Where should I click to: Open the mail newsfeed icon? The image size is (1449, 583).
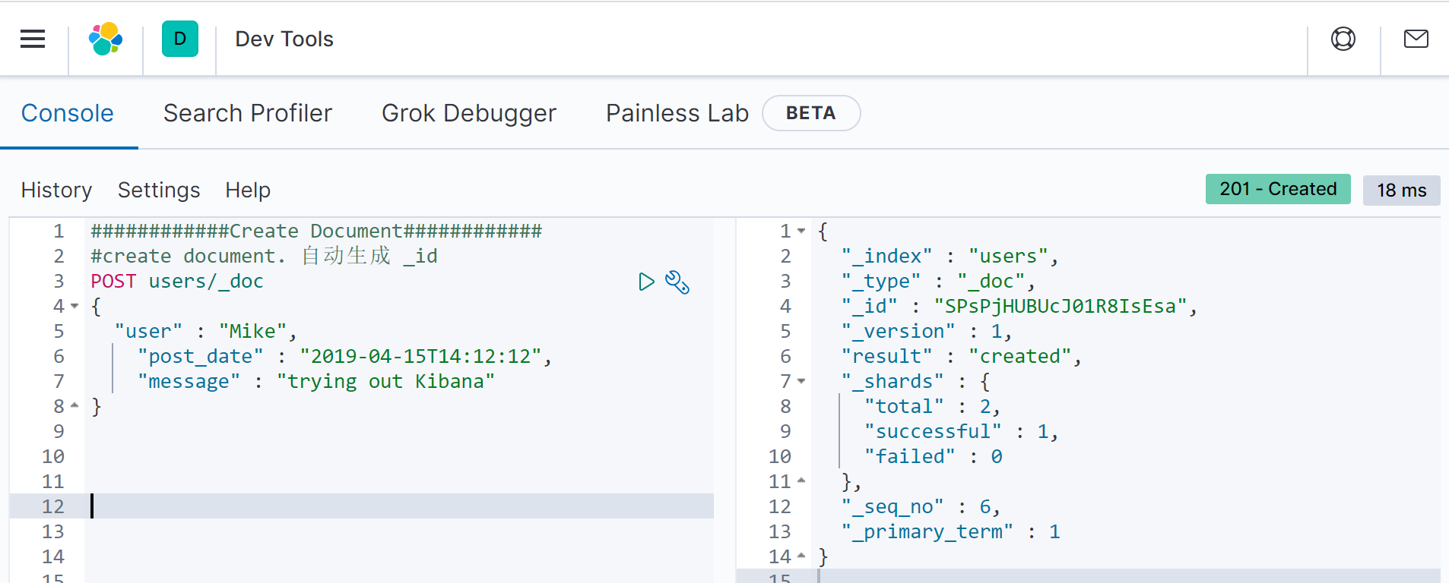click(x=1416, y=39)
